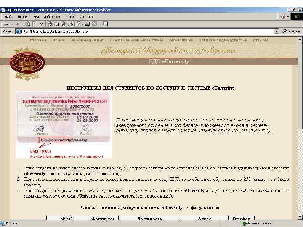Open the Favorites pane toolbar icon
The height and width of the screenshot is (227, 303).
57,24
